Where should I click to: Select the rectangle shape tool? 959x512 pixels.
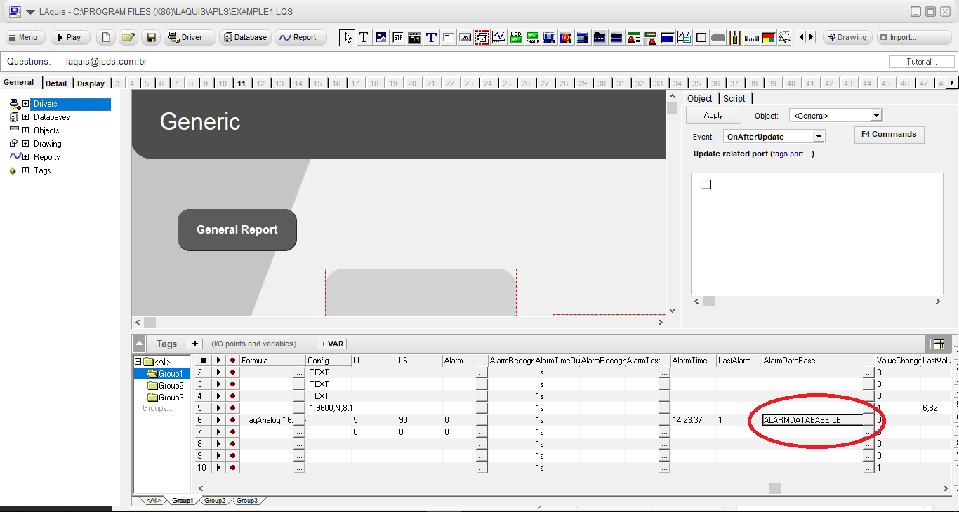pyautogui.click(x=701, y=37)
